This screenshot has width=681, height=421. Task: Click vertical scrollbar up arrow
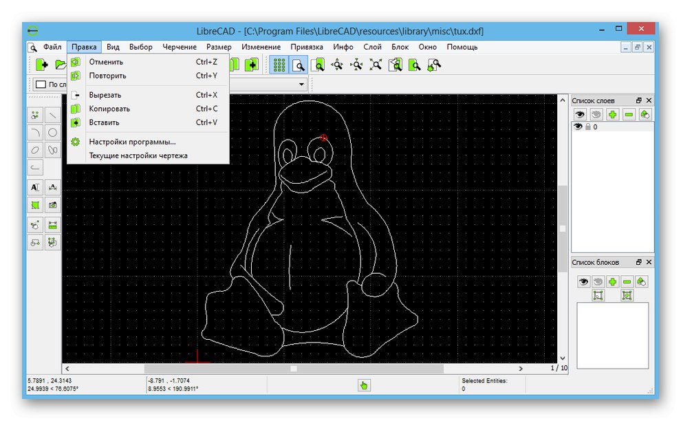click(x=563, y=100)
